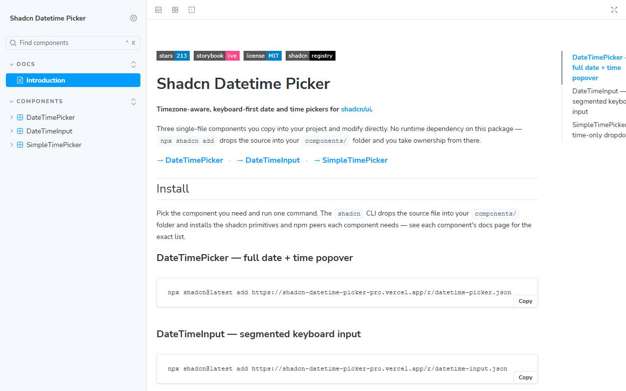Expand all items in COMPONENTS section
Image resolution: width=626 pixels, height=391 pixels.
[x=134, y=101]
